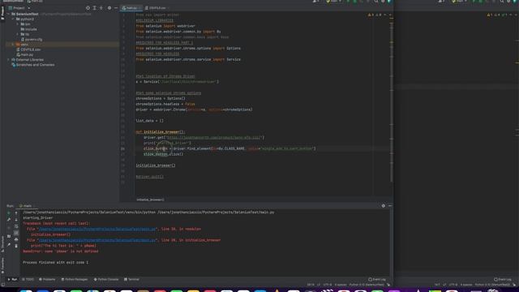This screenshot has width=519, height=292.
Task: Open the TODO tool window tab
Action: pyautogui.click(x=28, y=279)
